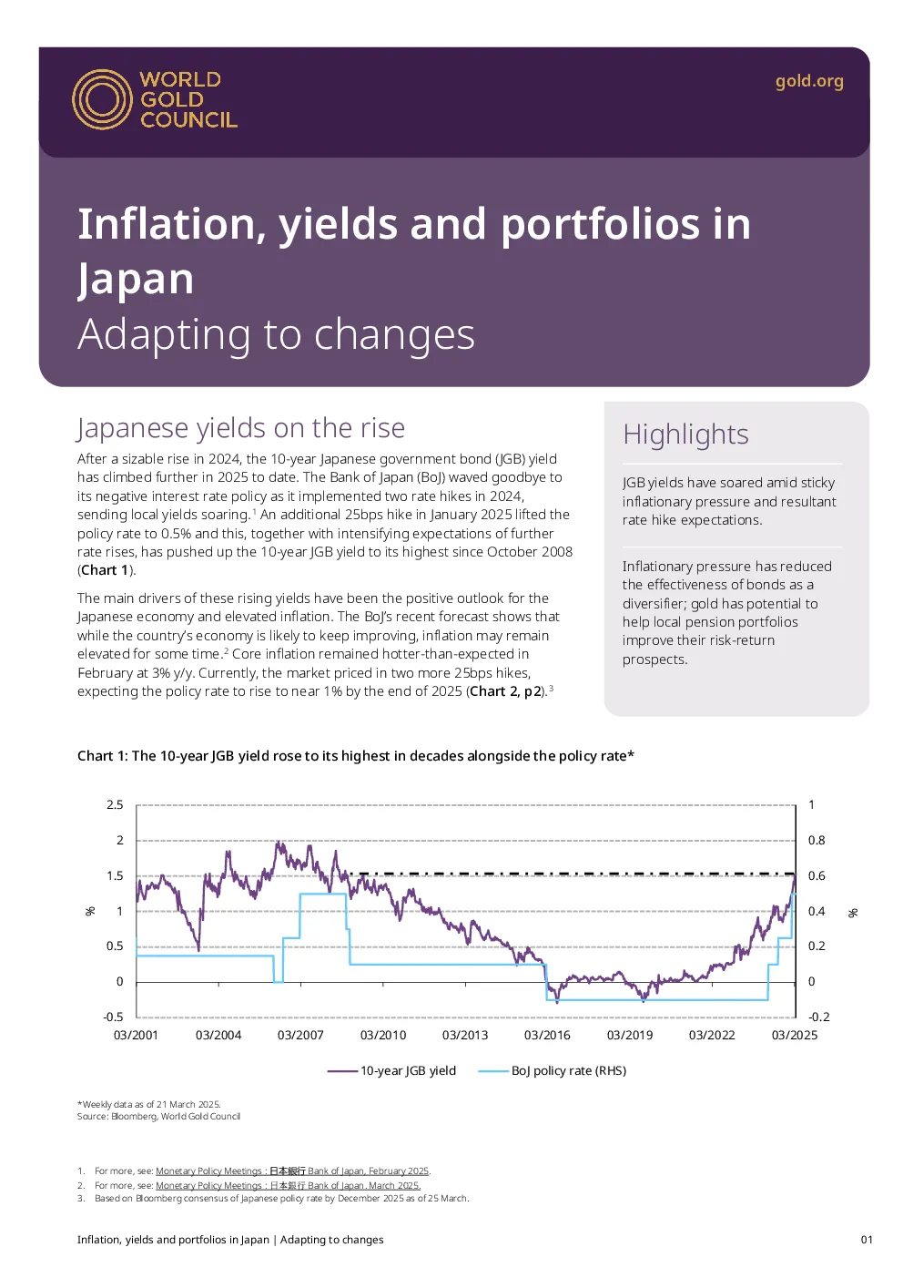
Task: Click the Source: Bloomberg, World Gold Council note
Action: tap(159, 1117)
